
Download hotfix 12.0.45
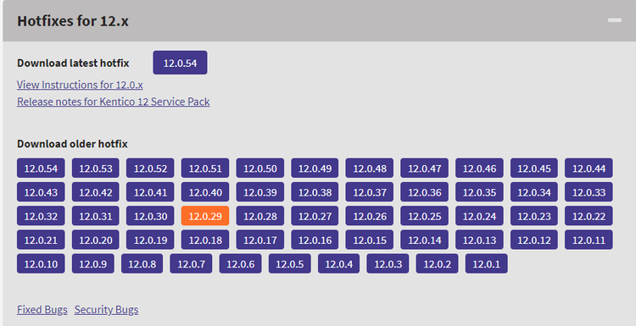point(534,168)
